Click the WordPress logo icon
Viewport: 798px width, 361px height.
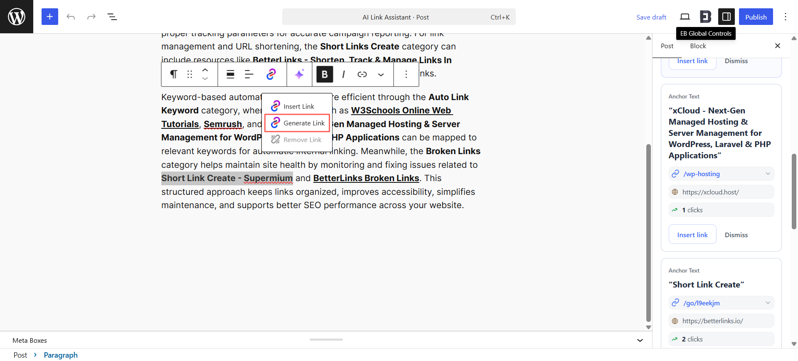tap(17, 17)
